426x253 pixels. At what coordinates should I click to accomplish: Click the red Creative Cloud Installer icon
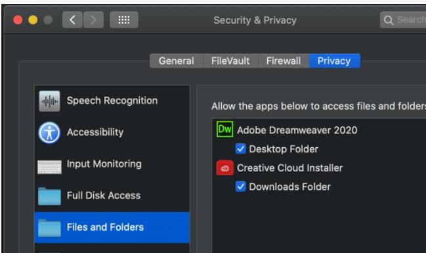point(224,168)
